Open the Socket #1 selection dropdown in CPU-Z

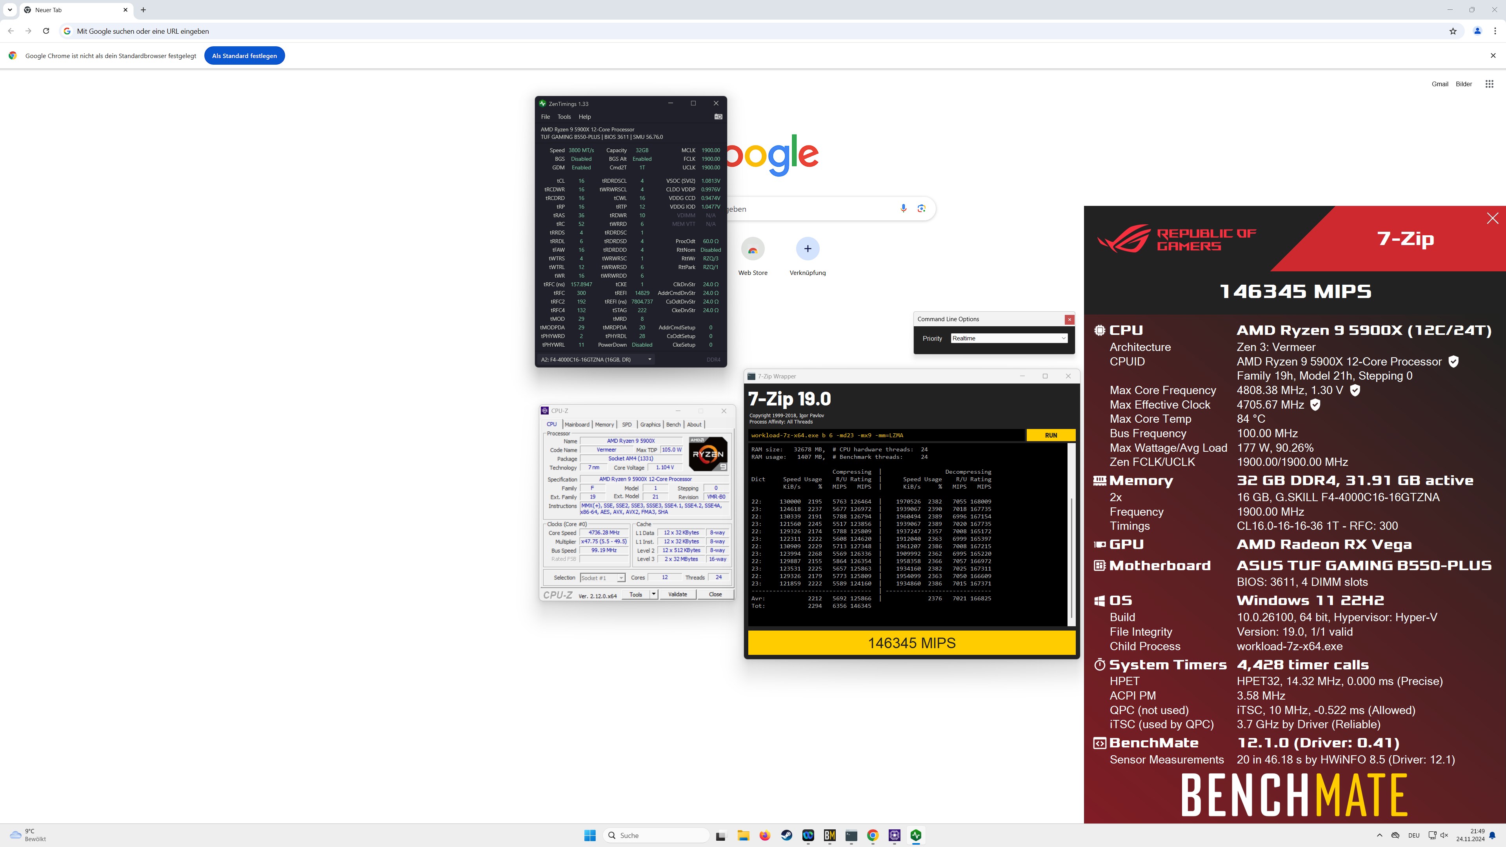[x=603, y=578]
